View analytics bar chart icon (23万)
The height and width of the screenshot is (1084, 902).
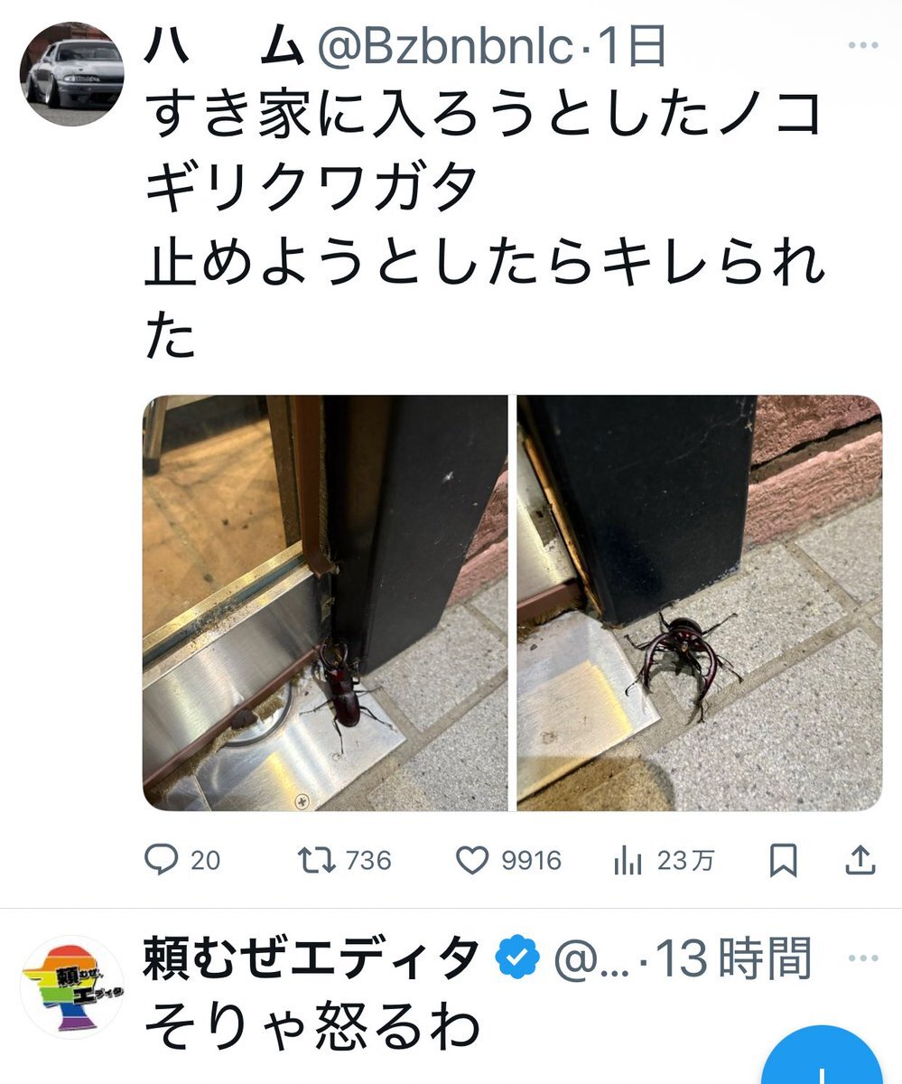tap(628, 861)
